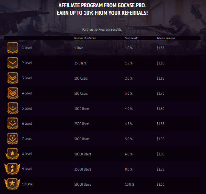206x194 pixels.
Task: Select the 3 Level double chevron badge
Action: (13, 78)
